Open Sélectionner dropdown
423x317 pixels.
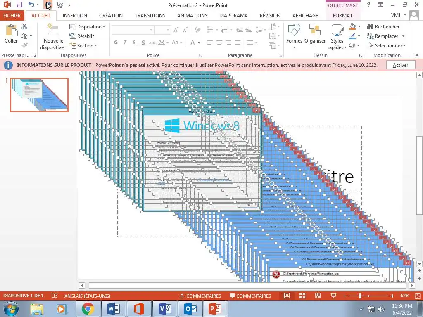tap(387, 45)
